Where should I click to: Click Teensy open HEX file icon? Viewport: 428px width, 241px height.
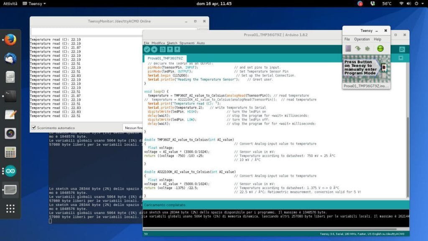(348, 49)
